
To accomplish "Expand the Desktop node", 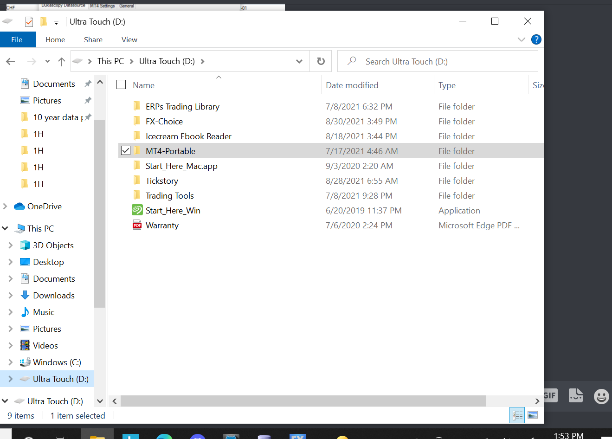I will [x=11, y=262].
